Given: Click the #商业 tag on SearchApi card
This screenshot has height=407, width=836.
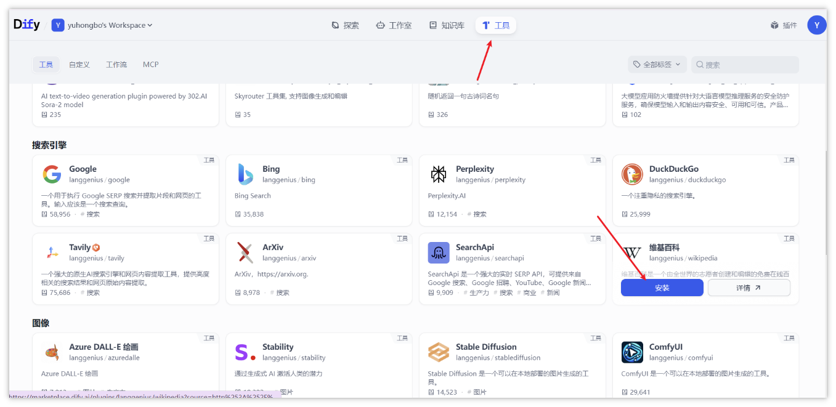Looking at the screenshot, I should [526, 292].
